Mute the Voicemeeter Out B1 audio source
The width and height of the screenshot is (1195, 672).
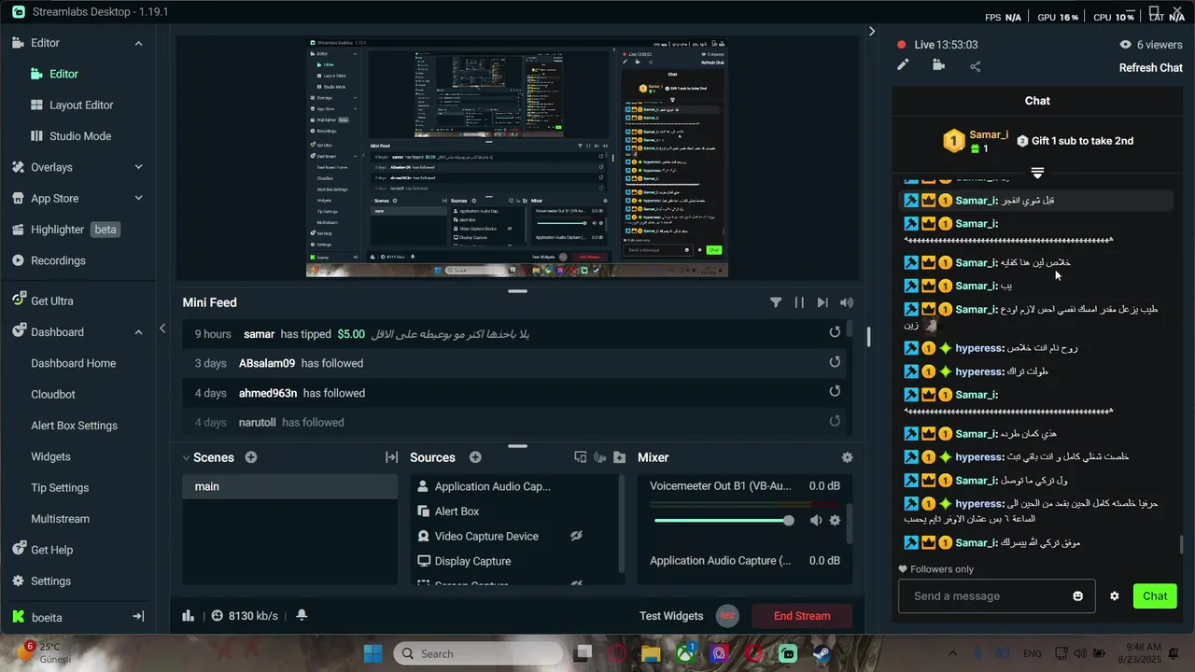click(816, 521)
